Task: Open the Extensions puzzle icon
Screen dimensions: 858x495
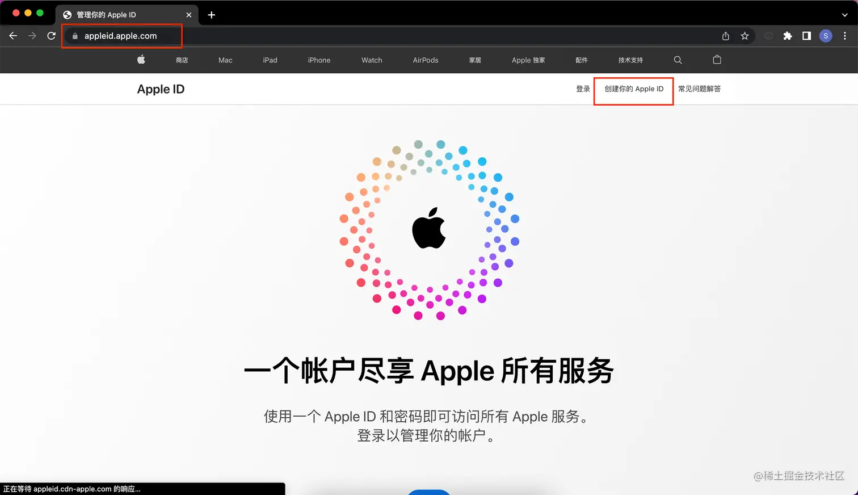Action: (x=788, y=36)
